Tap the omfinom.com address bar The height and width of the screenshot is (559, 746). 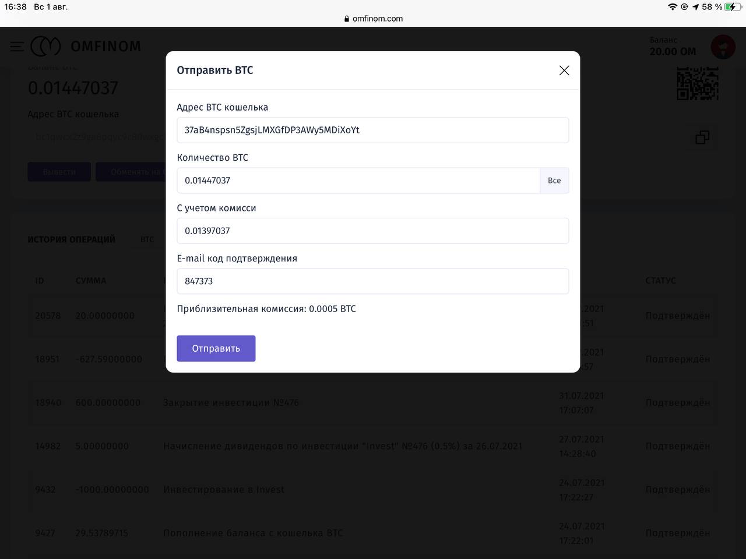pyautogui.click(x=377, y=19)
